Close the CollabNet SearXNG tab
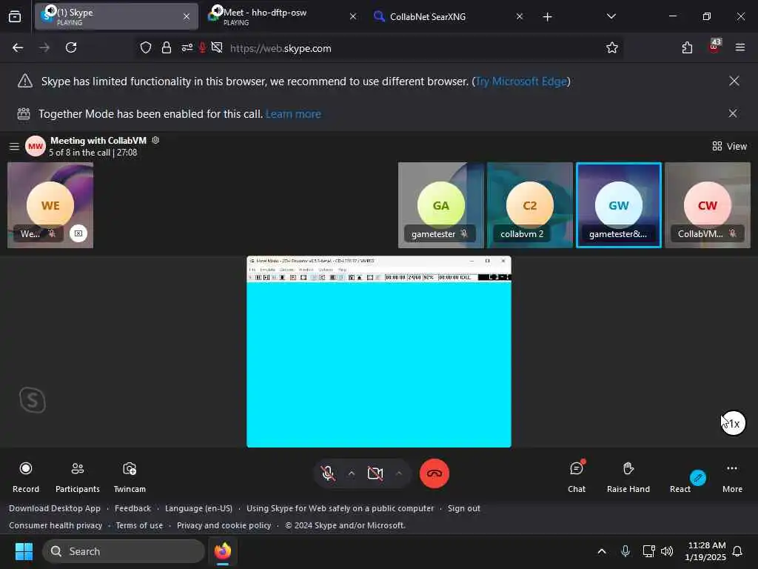Image resolution: width=758 pixels, height=569 pixels. [519, 16]
